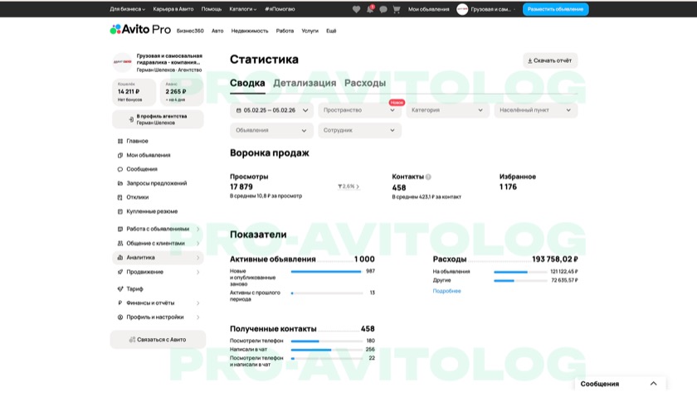Click the Скачать отчёт button

click(550, 61)
